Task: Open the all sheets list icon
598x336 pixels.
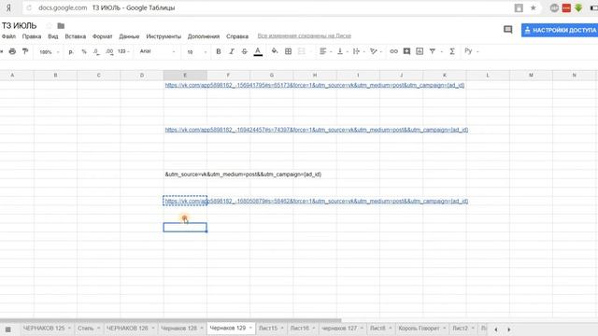Action: point(8,329)
